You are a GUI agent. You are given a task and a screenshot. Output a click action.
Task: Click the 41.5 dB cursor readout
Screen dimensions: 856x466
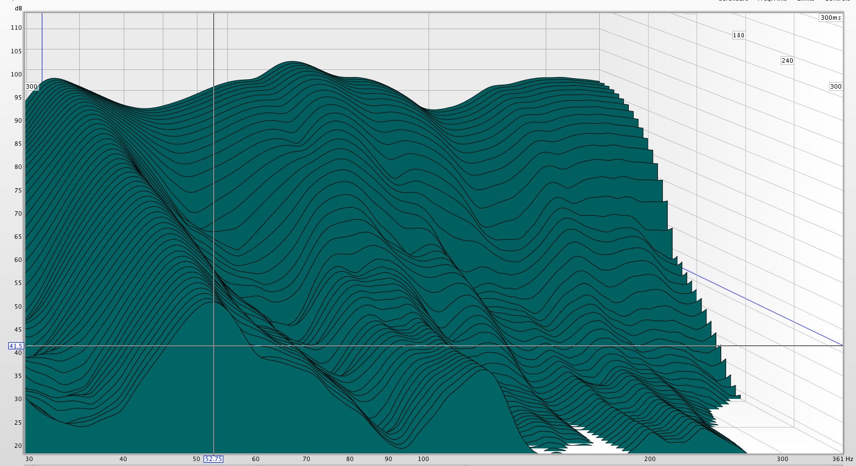(x=16, y=346)
